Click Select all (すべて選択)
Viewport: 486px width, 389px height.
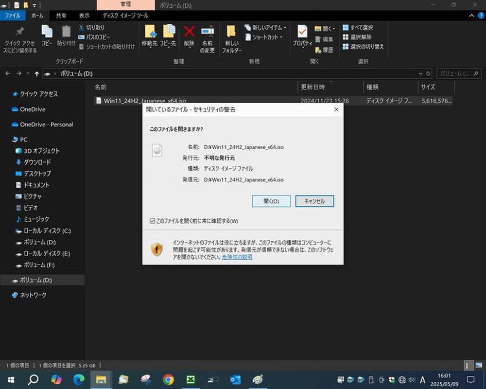tap(358, 28)
